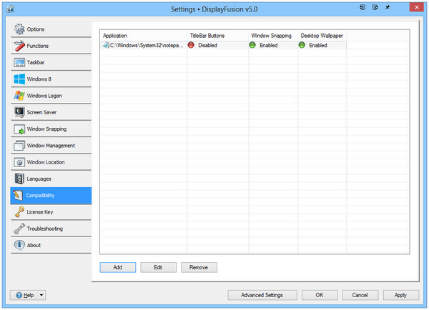The image size is (429, 310).
Task: Click the Disabled text under TitleBar Buttons
Action: tap(207, 45)
